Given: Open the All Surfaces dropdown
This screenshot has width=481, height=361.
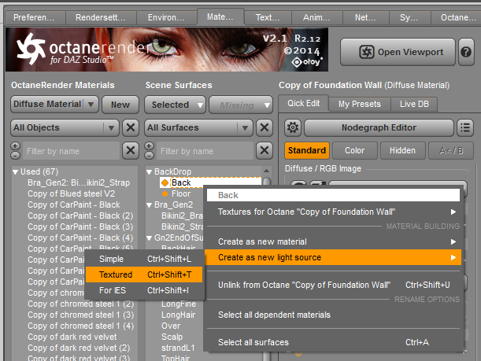Looking at the screenshot, I should 198,127.
